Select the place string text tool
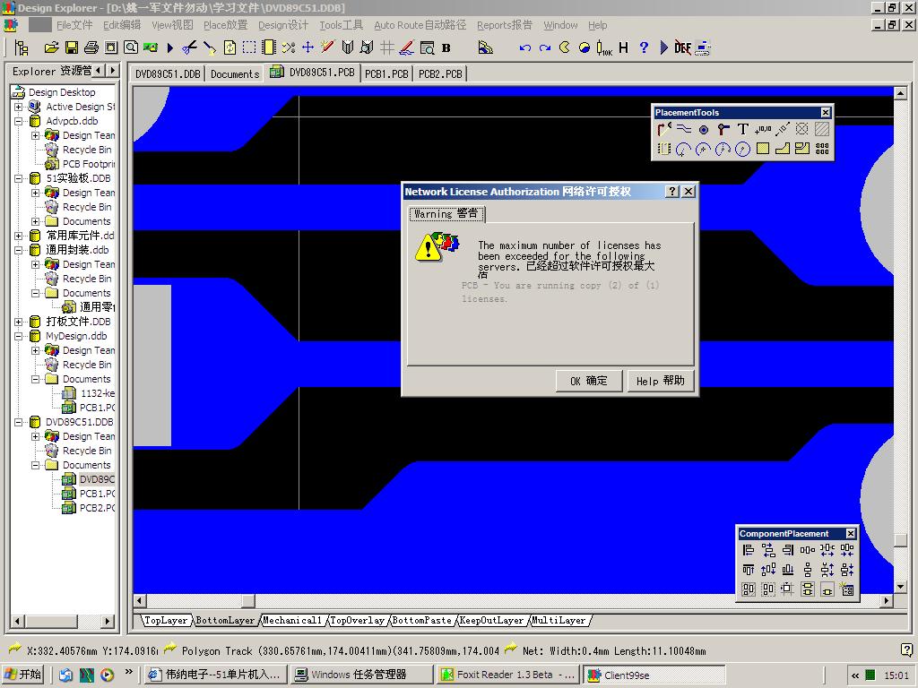The width and height of the screenshot is (918, 688). (x=743, y=129)
